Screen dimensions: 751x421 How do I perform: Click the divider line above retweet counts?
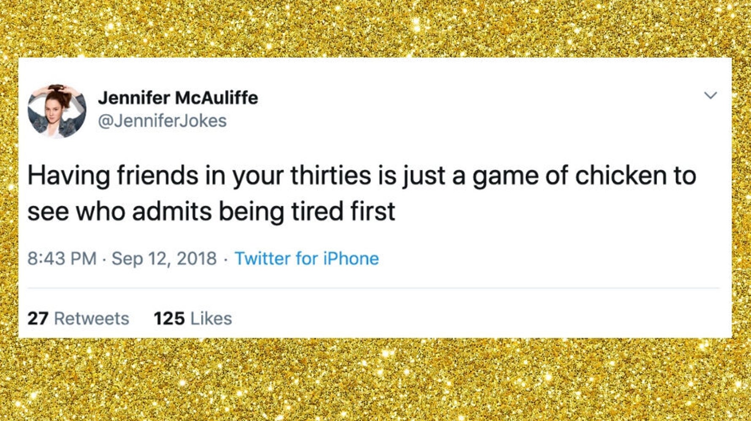click(373, 288)
